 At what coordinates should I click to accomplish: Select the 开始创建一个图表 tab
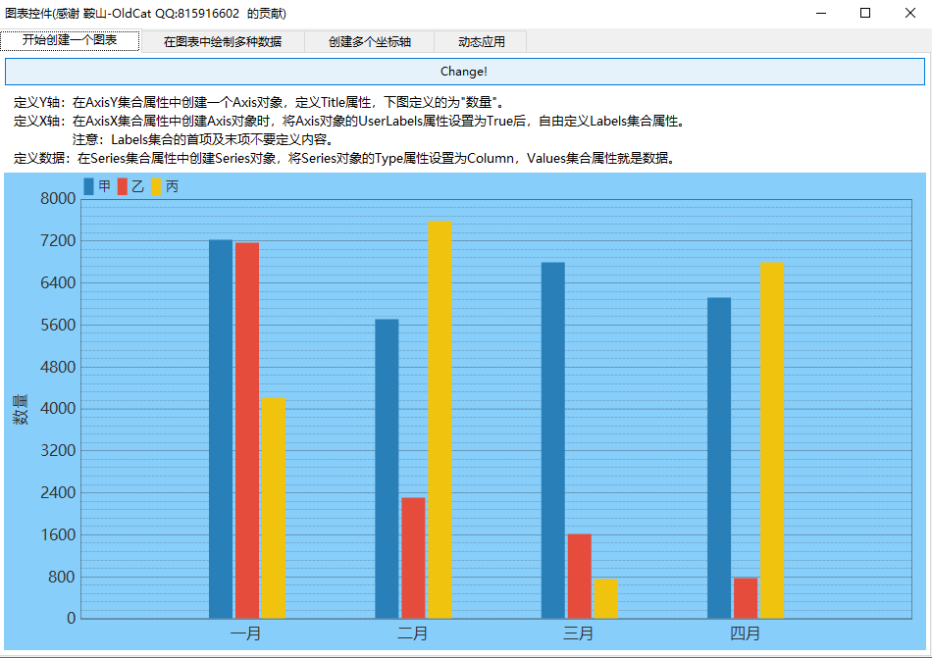70,40
